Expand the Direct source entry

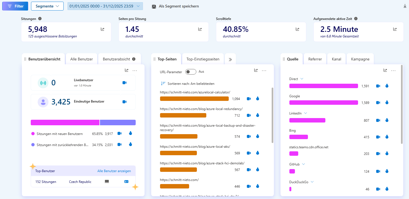click(302, 79)
